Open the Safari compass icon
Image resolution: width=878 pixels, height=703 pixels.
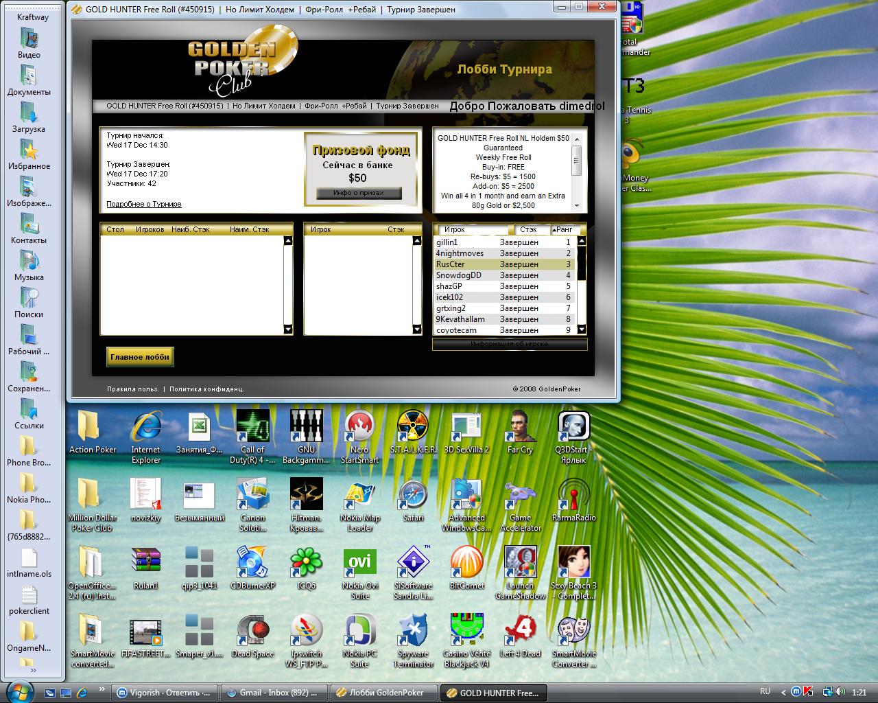[x=413, y=496]
